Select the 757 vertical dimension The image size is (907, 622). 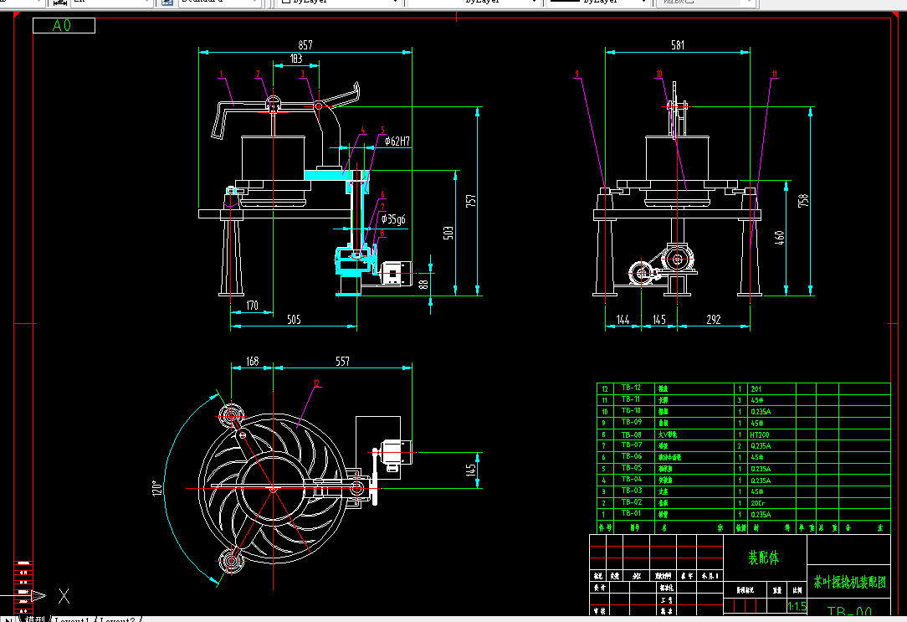(x=471, y=200)
